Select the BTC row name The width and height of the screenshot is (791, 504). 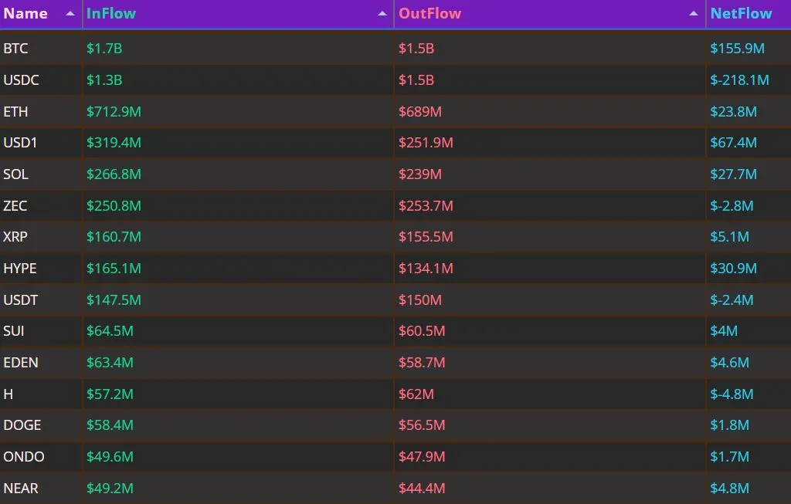pyautogui.click(x=15, y=49)
